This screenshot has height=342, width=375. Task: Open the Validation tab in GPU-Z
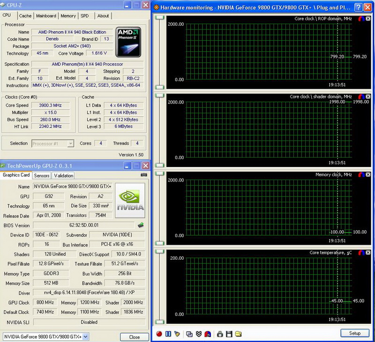coord(63,175)
